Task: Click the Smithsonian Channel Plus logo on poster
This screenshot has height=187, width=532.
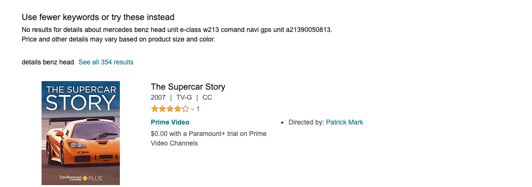Action: click(x=81, y=178)
